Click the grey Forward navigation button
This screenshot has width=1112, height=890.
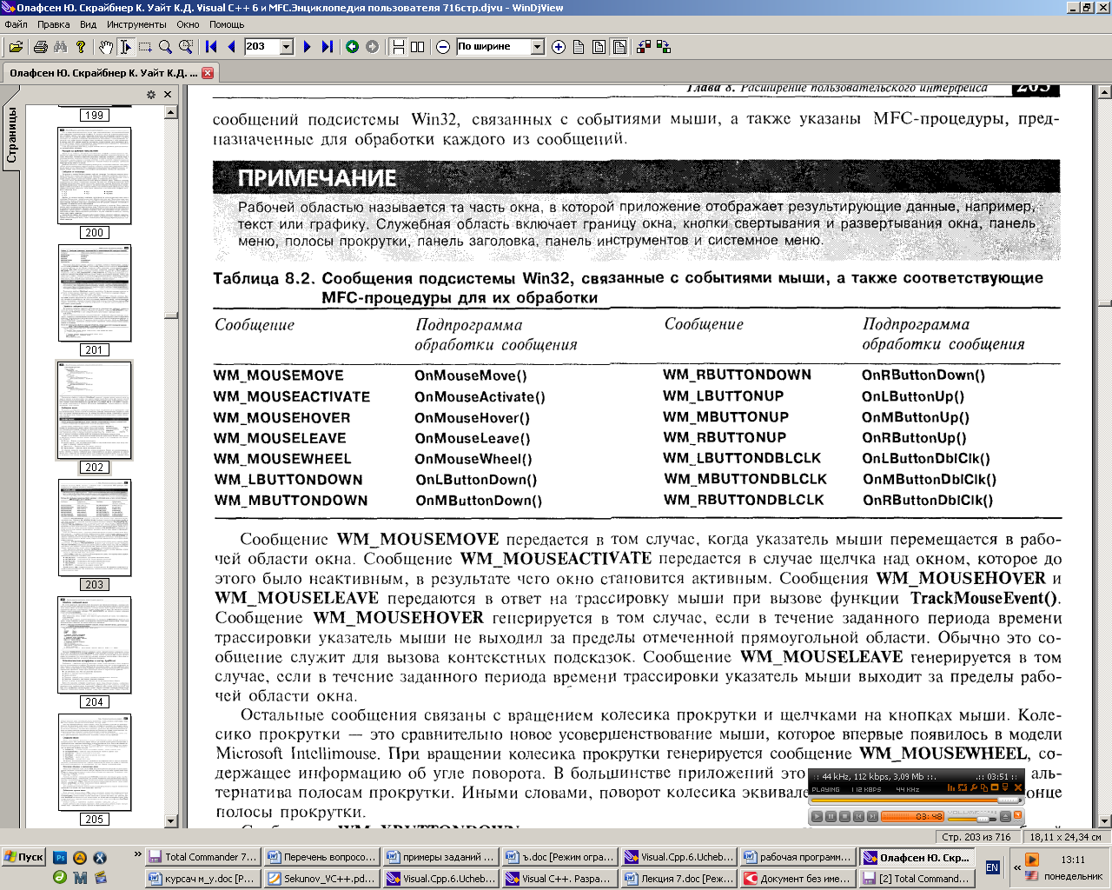tap(372, 47)
